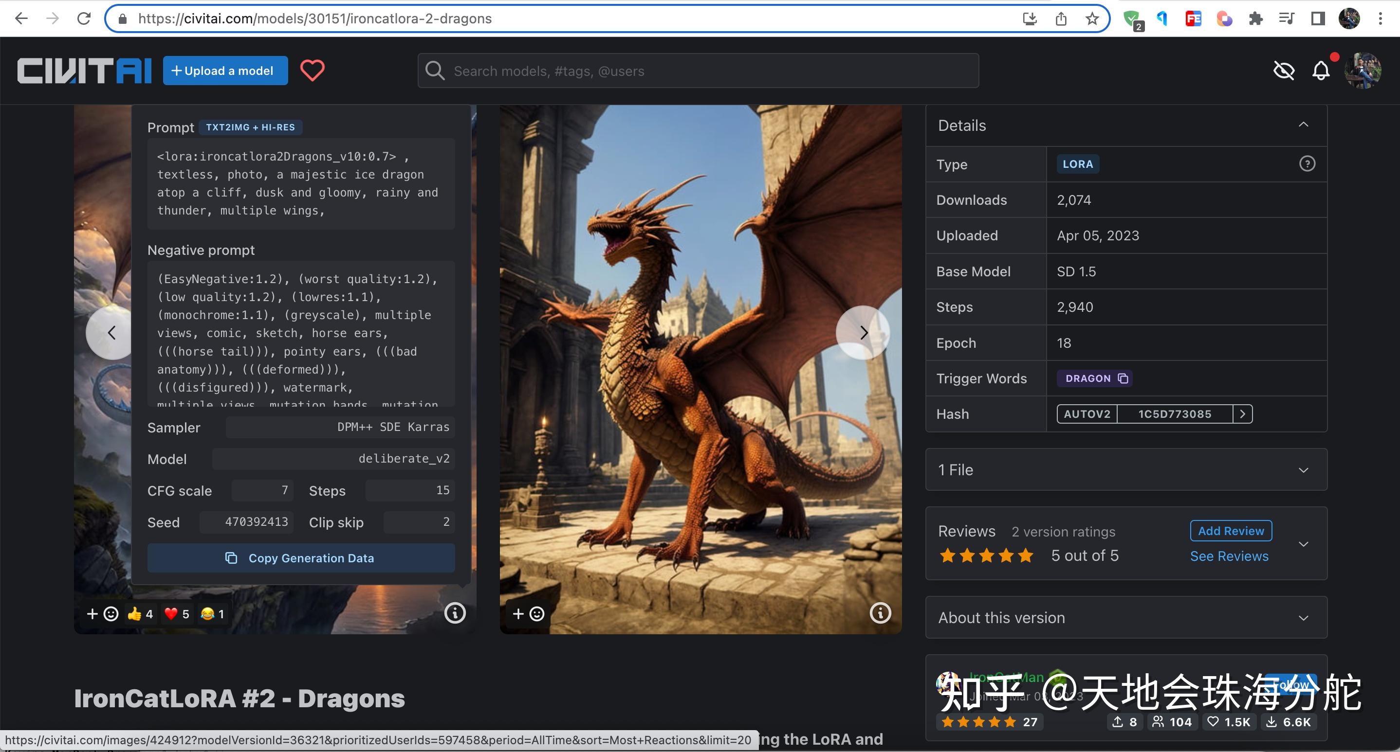Show next hash type arrow
Viewport: 1400px width, 752px height.
click(1242, 414)
